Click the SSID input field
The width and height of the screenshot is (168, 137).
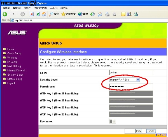(x=131, y=73)
